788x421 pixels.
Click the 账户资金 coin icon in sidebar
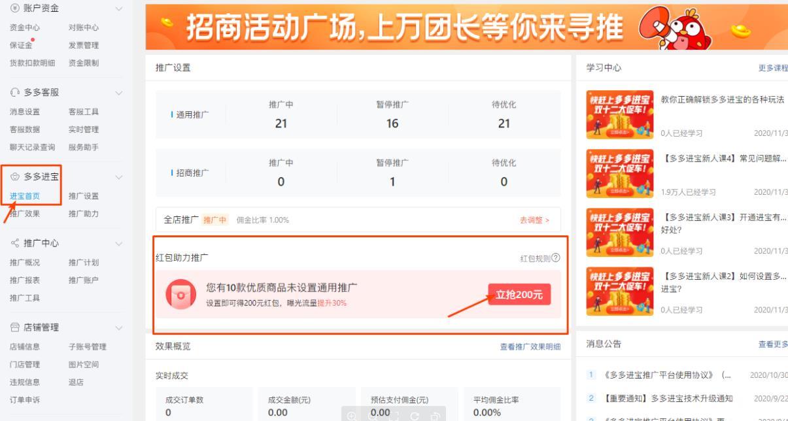click(x=14, y=8)
